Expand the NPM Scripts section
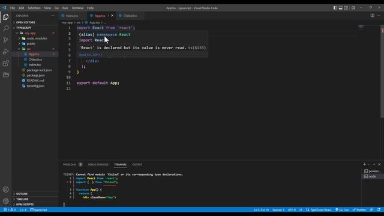The image size is (384, 216). tap(35, 204)
